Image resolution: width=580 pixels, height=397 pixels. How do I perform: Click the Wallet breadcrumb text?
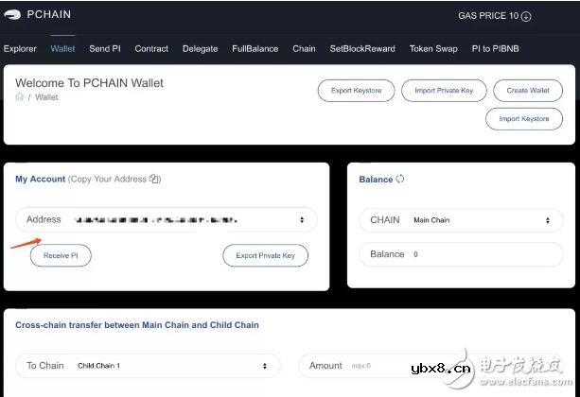pos(46,97)
